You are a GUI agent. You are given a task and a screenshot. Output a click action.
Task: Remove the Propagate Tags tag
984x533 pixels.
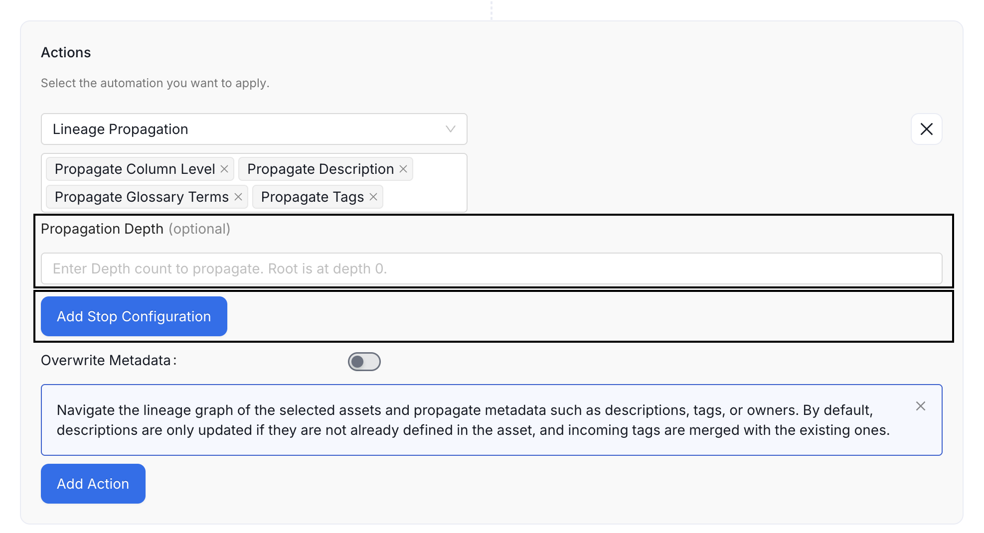[373, 197]
